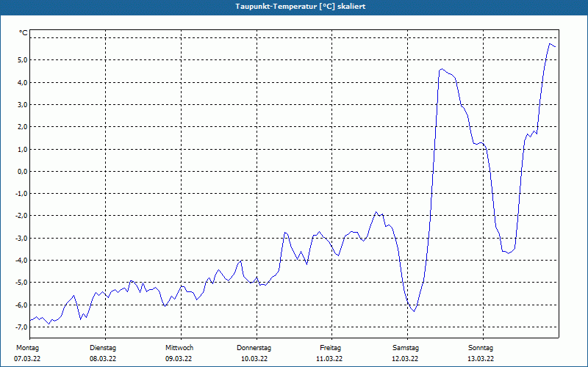Click the chart title 'Taupunkt-Temperatur [°C] skaliert'
This screenshot has height=367, width=588.
tap(301, 7)
